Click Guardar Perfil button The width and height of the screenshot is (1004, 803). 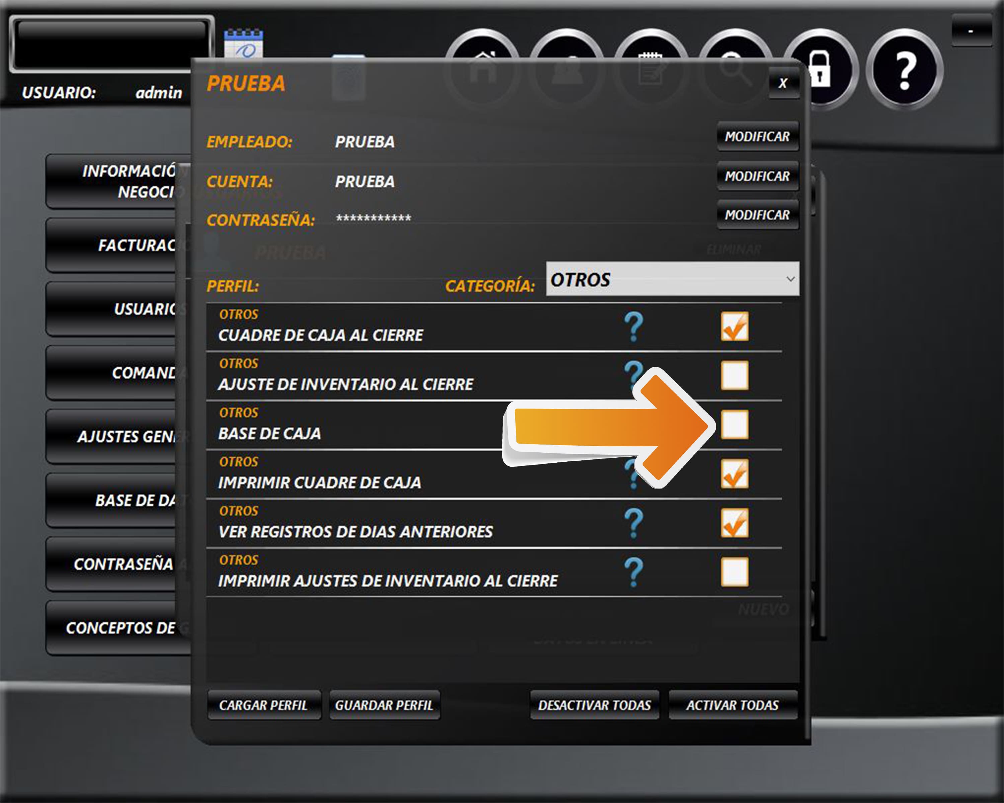(x=384, y=705)
